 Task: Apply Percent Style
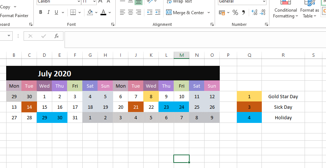[x=235, y=12]
